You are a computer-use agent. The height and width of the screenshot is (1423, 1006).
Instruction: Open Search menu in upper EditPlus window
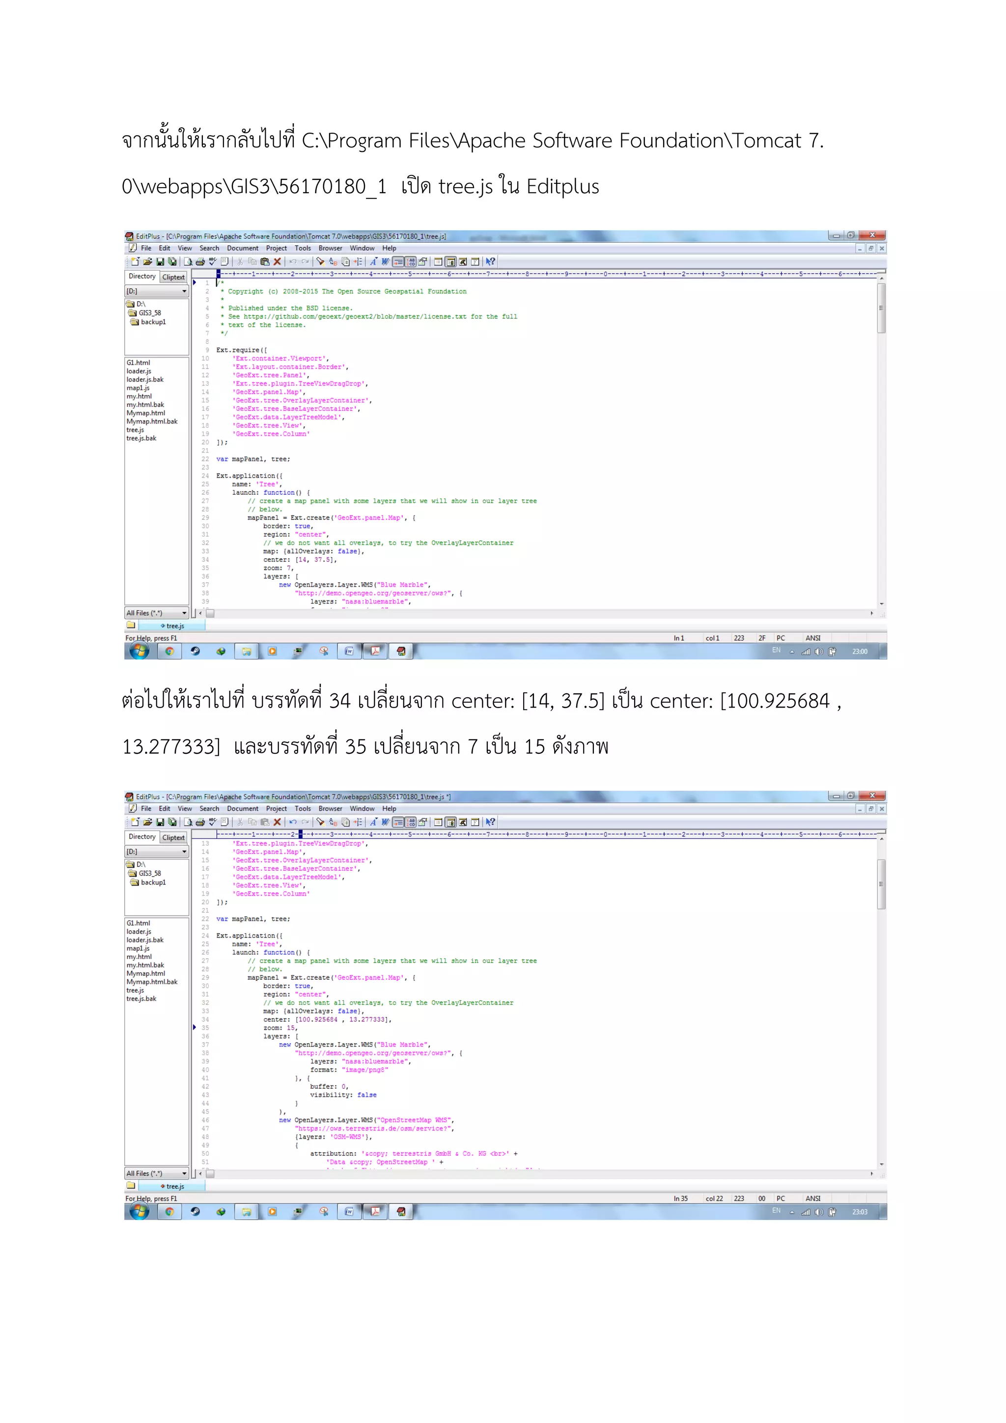209,248
